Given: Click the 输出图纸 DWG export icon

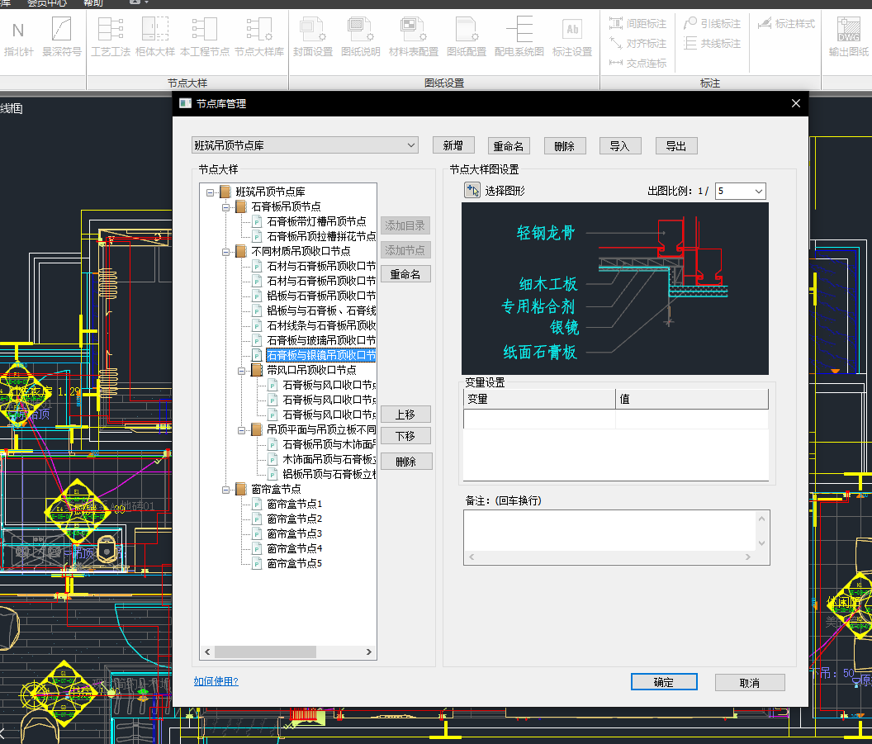Looking at the screenshot, I should pos(849,30).
